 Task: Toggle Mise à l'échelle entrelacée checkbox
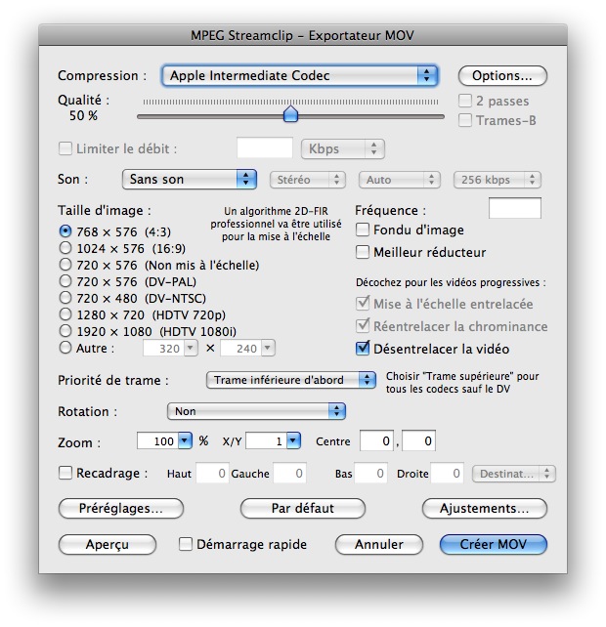[363, 304]
